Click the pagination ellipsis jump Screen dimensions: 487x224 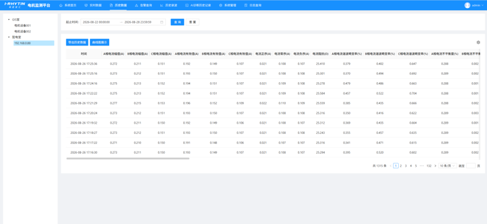pyautogui.click(x=422, y=166)
